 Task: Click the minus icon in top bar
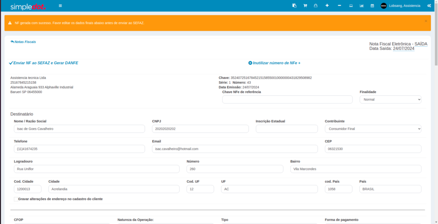pyautogui.click(x=339, y=6)
